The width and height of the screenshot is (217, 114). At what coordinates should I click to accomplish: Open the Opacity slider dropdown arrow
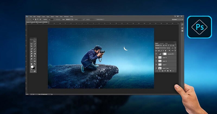point(175,48)
